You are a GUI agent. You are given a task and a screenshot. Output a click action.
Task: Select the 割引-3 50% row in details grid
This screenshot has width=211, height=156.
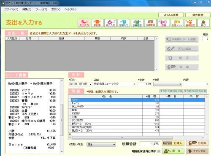click(138, 124)
